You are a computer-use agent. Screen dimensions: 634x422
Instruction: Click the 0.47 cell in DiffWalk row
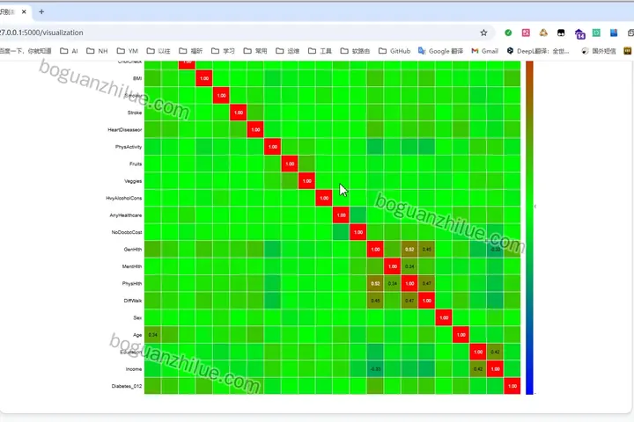409,301
